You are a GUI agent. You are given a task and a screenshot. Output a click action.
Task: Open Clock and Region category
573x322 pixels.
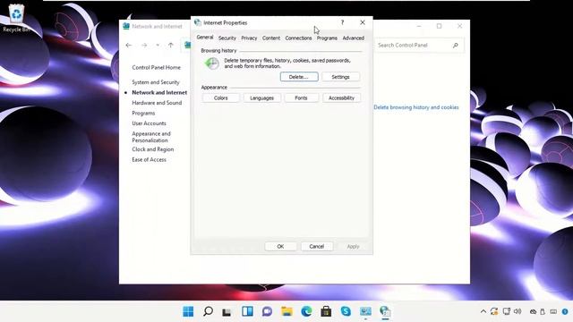(153, 149)
